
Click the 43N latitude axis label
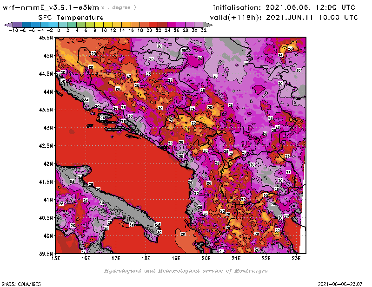(48, 128)
